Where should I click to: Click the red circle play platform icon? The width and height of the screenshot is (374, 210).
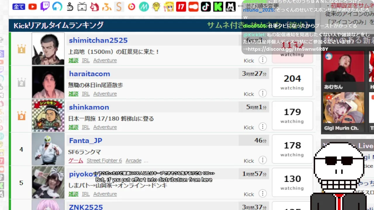point(131,6)
